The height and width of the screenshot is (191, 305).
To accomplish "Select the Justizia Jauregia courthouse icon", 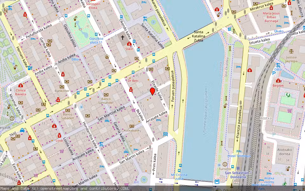I will (x=291, y=51).
